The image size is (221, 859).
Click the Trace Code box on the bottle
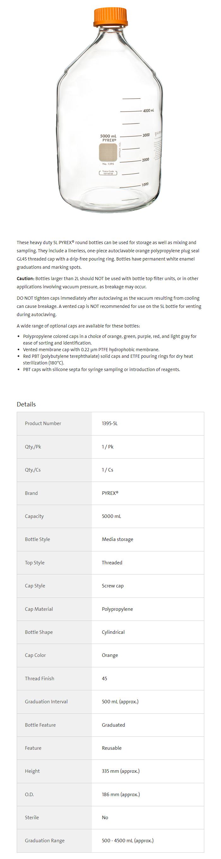click(x=108, y=173)
